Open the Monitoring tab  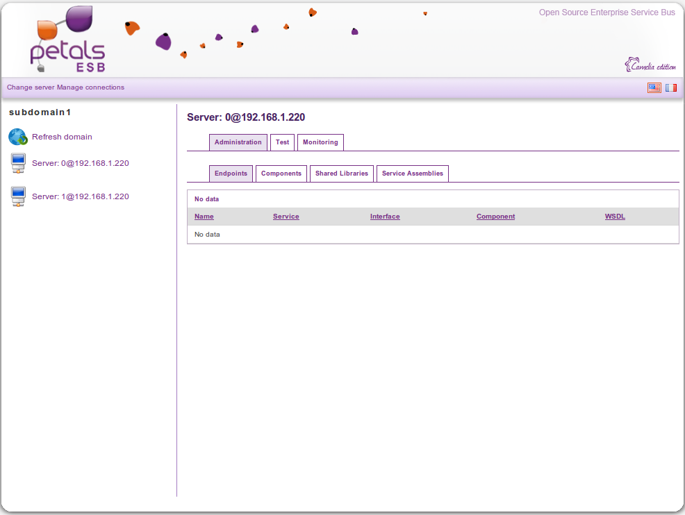[320, 142]
